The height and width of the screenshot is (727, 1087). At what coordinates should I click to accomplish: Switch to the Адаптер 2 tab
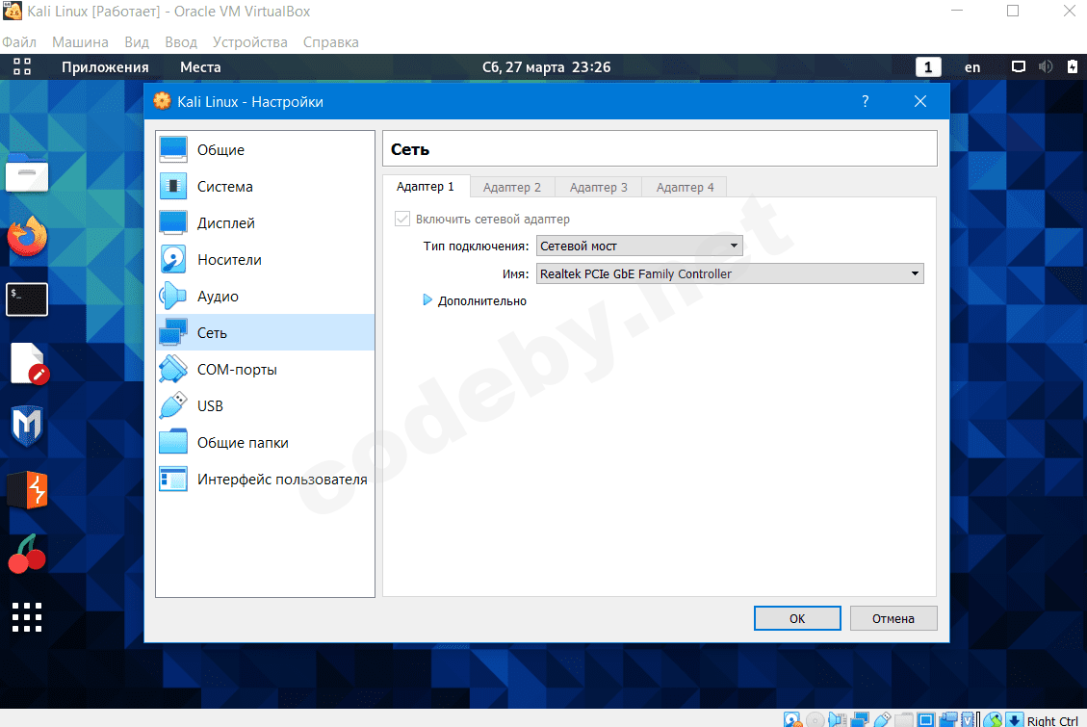(511, 187)
